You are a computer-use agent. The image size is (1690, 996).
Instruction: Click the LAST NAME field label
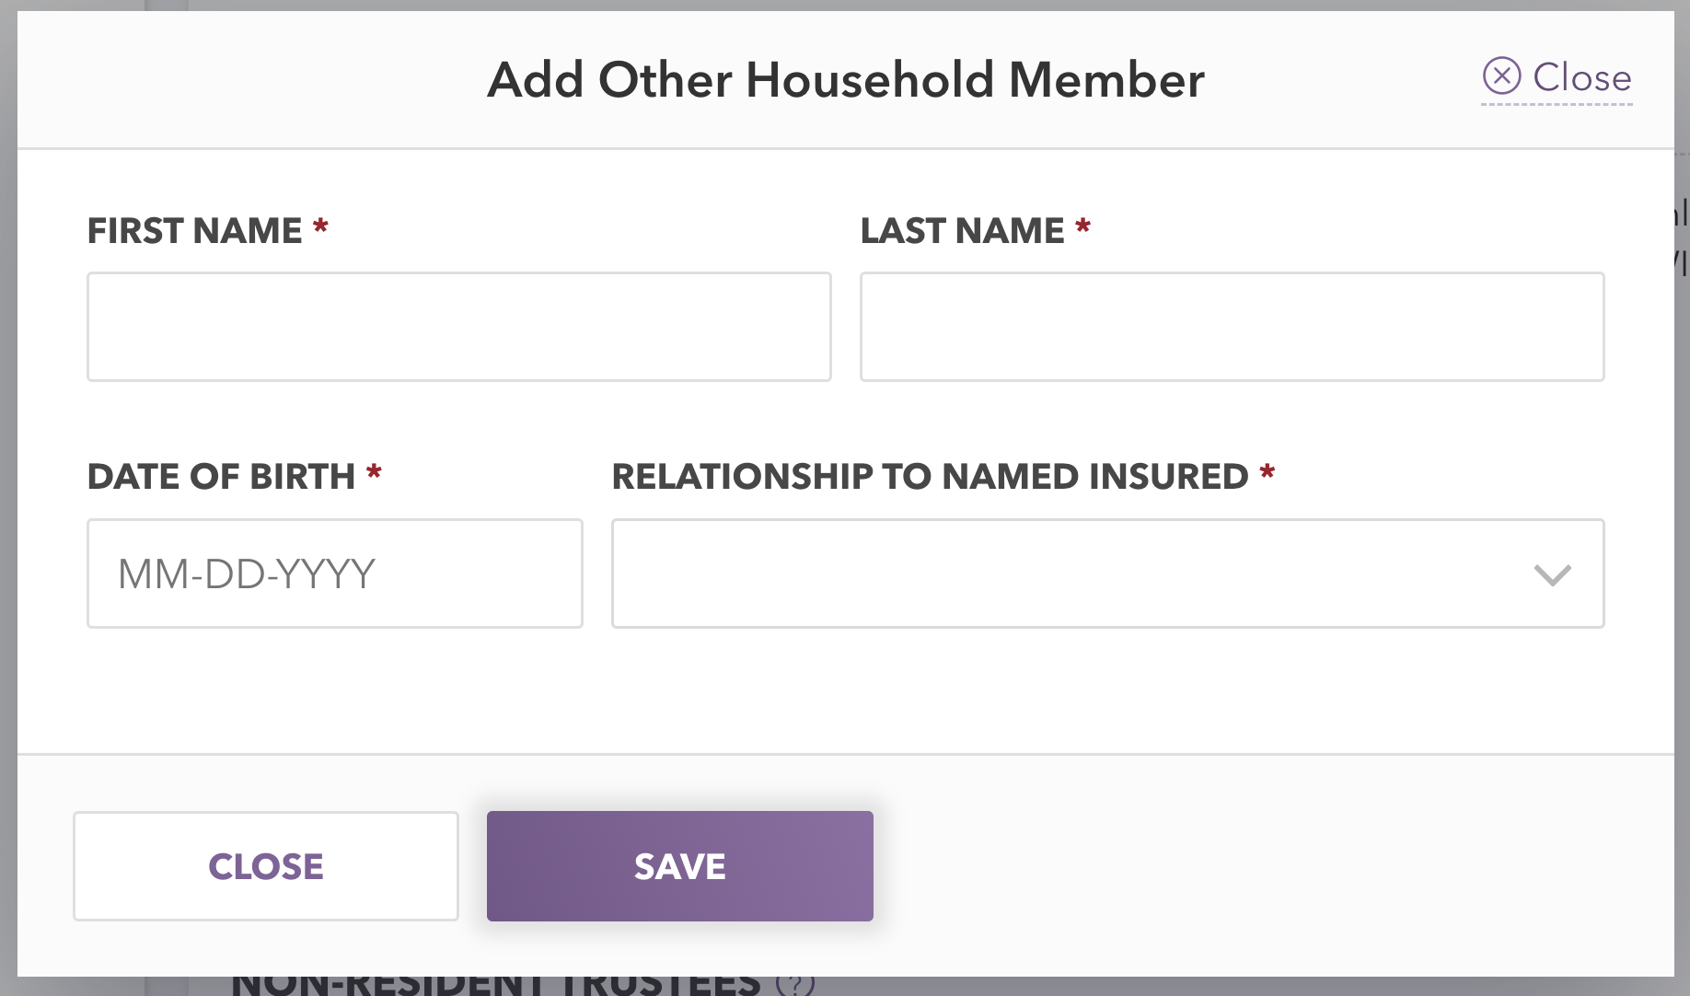962,230
